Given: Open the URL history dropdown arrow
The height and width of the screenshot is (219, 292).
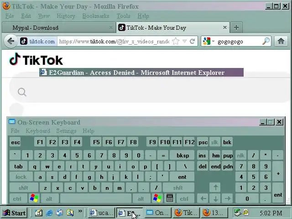Looking at the screenshot, I should 184,41.
